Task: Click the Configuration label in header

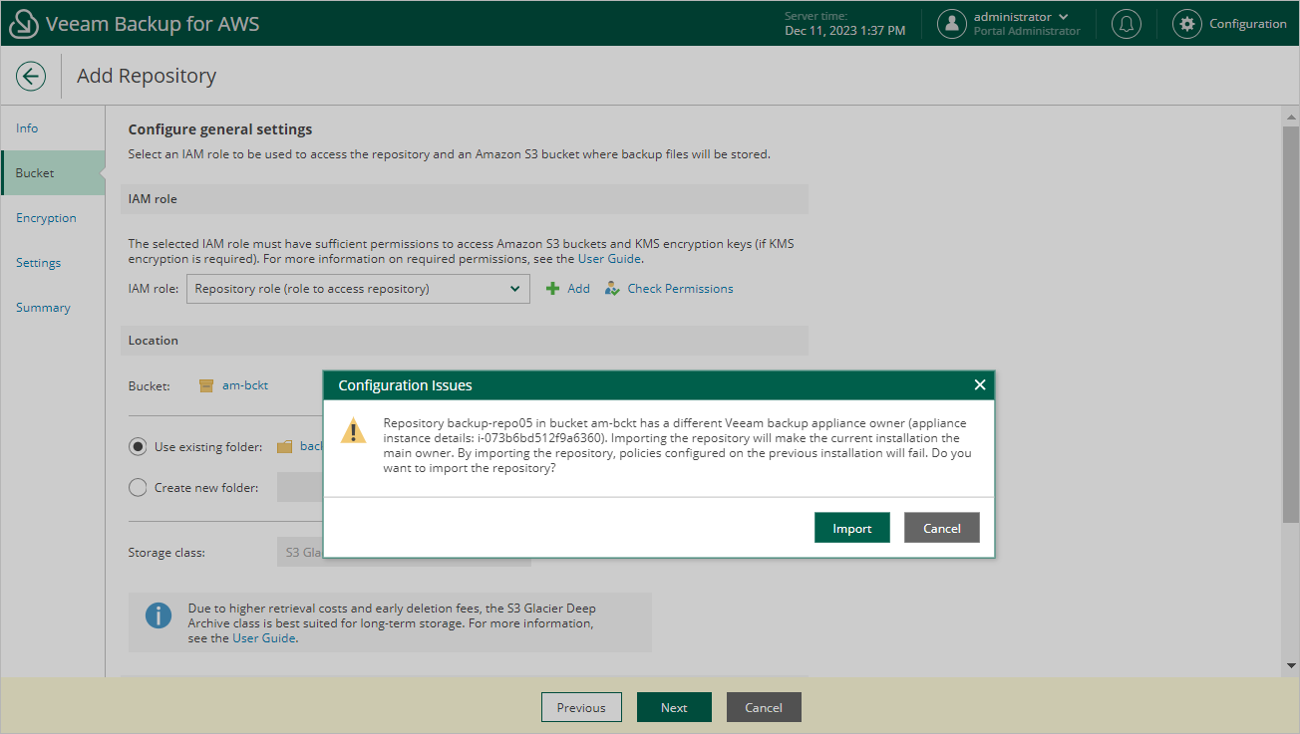Action: (1248, 24)
